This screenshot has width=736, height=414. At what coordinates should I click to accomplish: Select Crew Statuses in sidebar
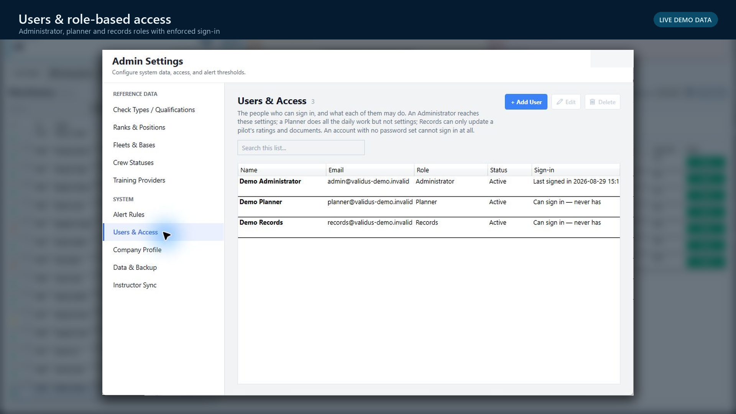click(x=164, y=163)
